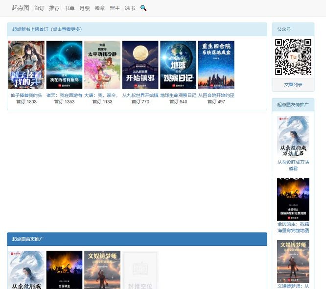Image resolution: width=326 pixels, height=289 pixels.
Task: Select 徽章 in the top navbar
Action: coord(100,8)
